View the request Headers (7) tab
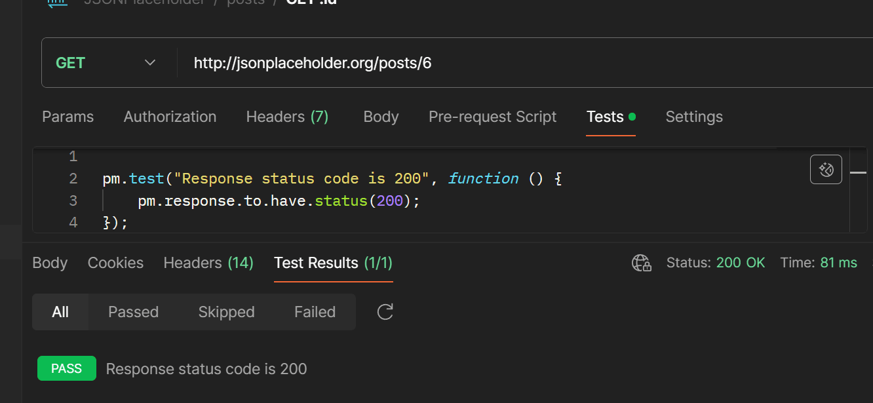Screen dimensions: 873x403 pos(287,117)
